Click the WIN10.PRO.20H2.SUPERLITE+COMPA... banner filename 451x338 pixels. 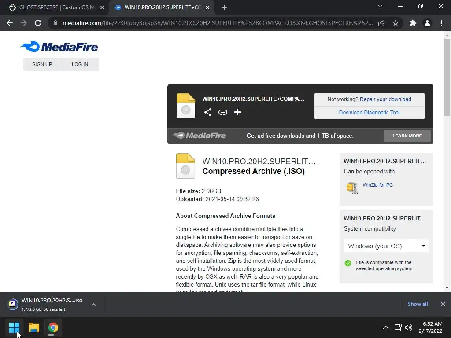pyautogui.click(x=253, y=99)
